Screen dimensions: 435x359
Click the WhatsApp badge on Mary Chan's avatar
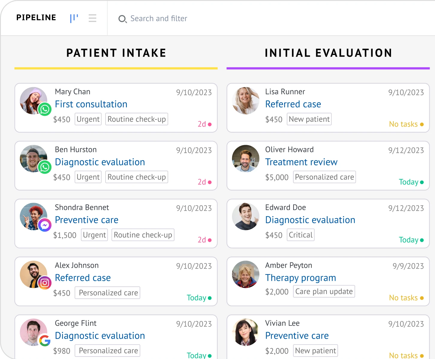point(45,109)
